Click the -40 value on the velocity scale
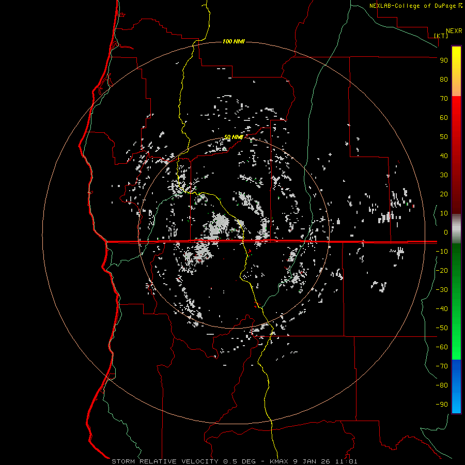The image size is (465, 465). tap(442, 309)
